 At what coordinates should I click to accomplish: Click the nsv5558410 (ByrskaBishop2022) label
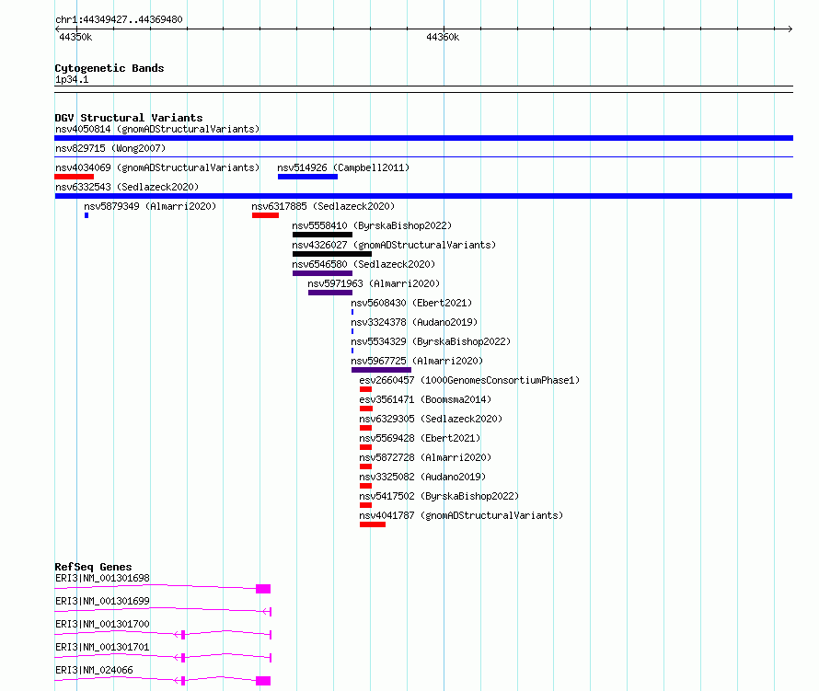click(x=372, y=225)
